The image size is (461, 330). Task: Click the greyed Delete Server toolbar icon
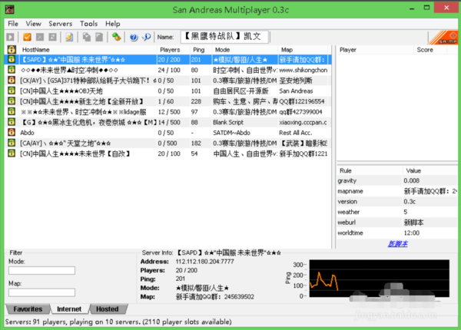(x=40, y=37)
